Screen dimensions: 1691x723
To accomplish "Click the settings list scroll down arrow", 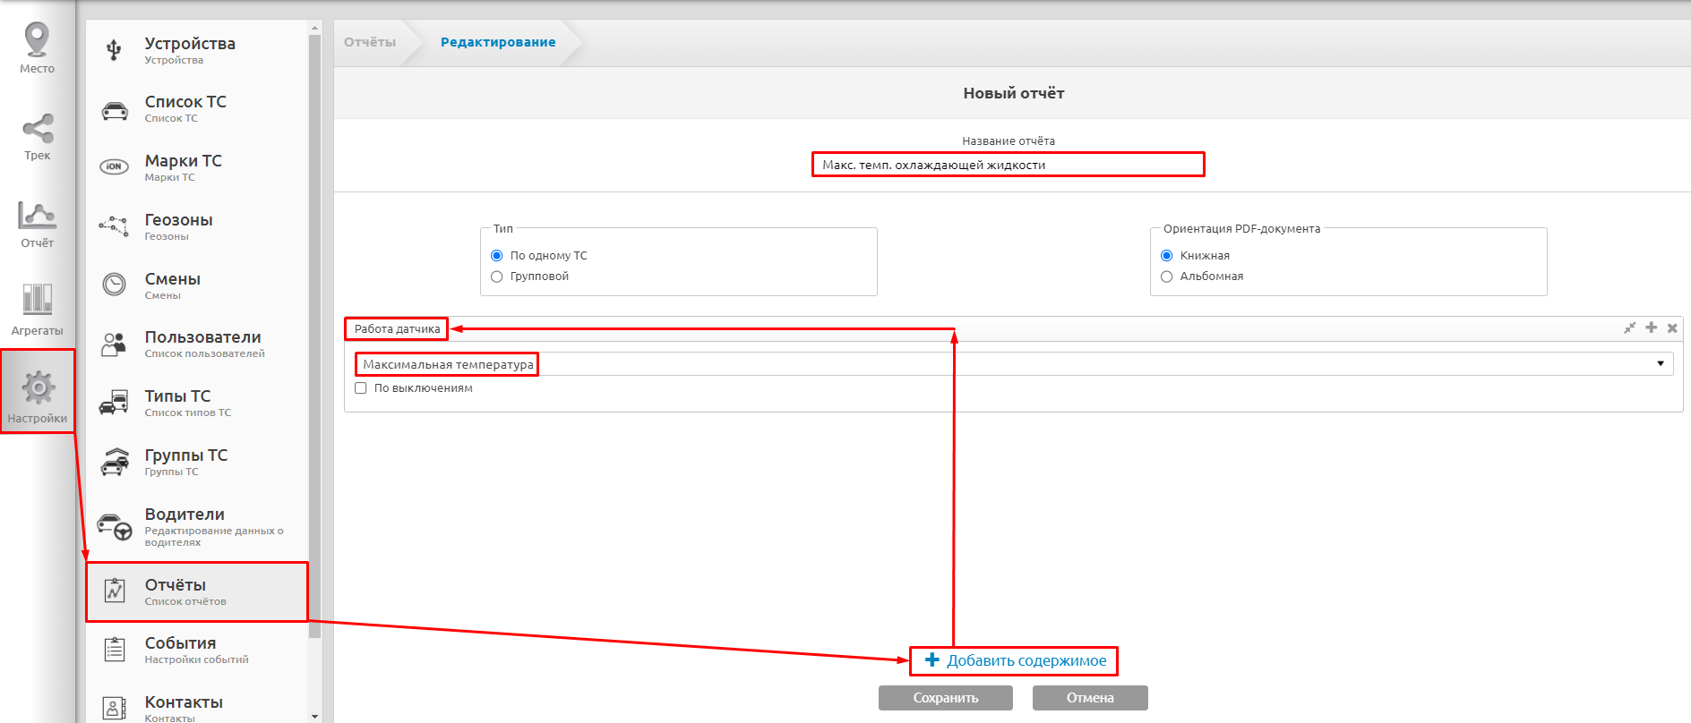I will 314,716.
